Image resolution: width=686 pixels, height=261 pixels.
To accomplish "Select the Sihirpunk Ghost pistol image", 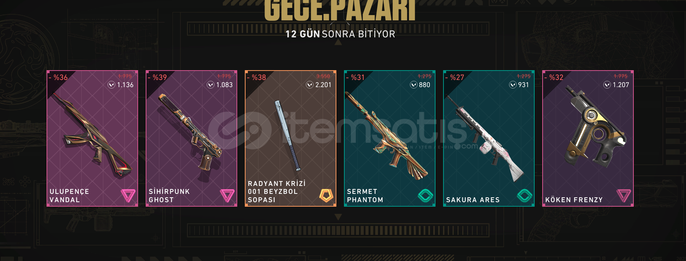I will coord(190,132).
